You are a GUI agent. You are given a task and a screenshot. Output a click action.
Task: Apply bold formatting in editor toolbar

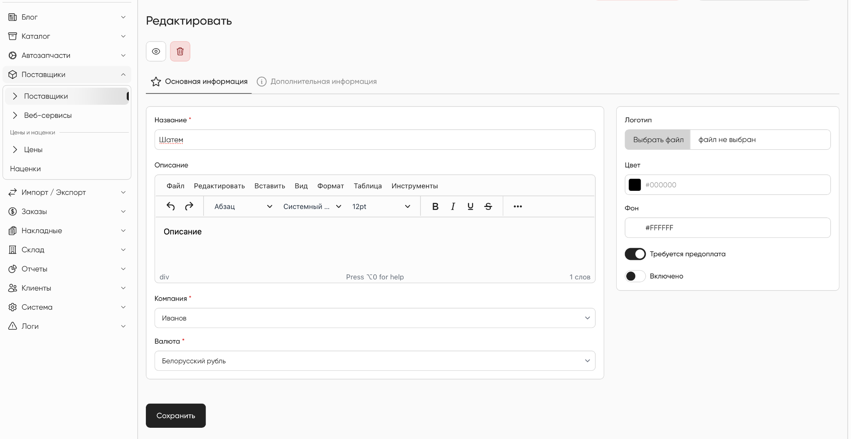click(x=435, y=206)
